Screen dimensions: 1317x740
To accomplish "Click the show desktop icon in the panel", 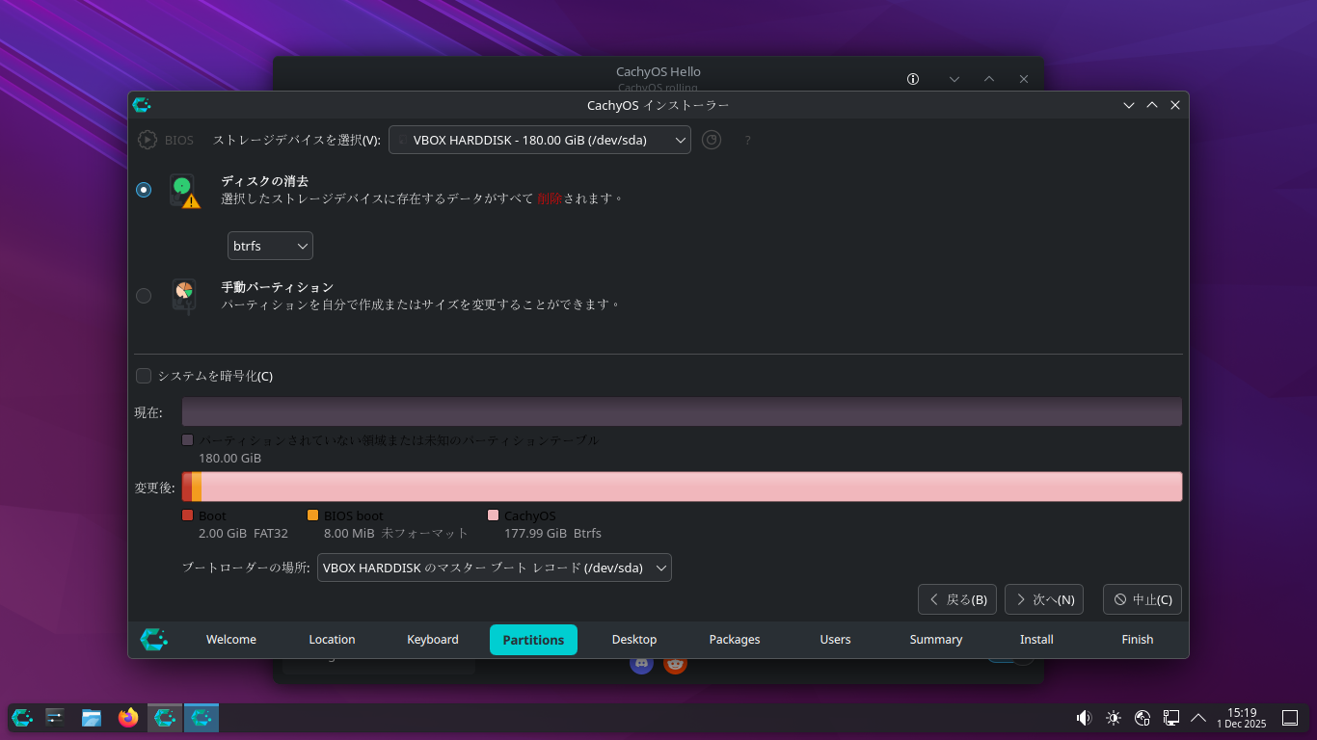I will coord(1290,718).
